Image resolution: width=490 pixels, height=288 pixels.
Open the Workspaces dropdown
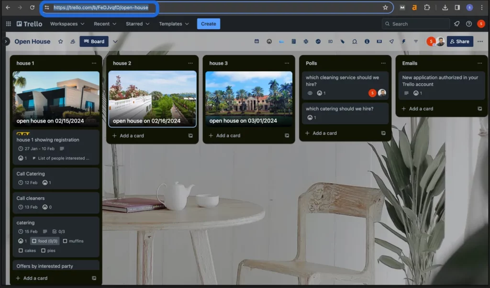pyautogui.click(x=67, y=24)
